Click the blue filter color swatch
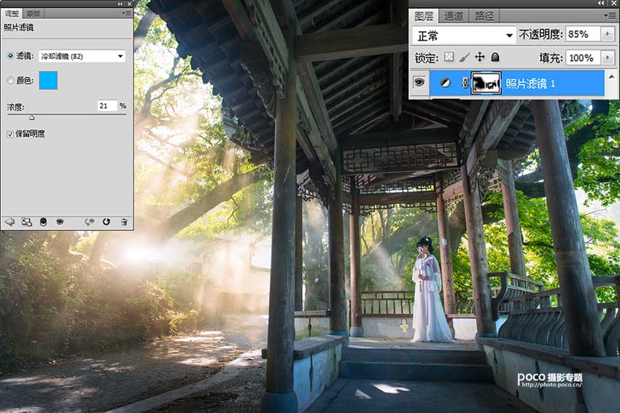Screen dimensions: 620x413 (48, 81)
